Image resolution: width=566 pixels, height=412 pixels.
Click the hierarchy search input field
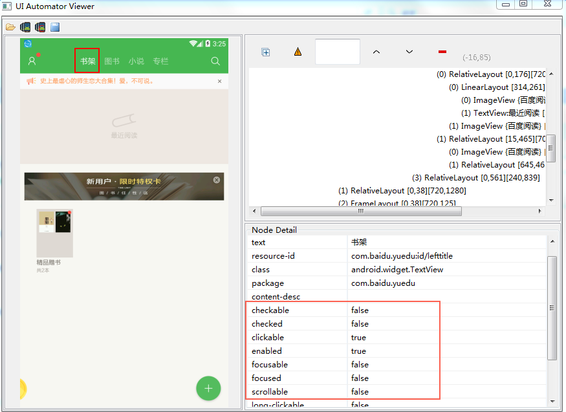[x=337, y=52]
